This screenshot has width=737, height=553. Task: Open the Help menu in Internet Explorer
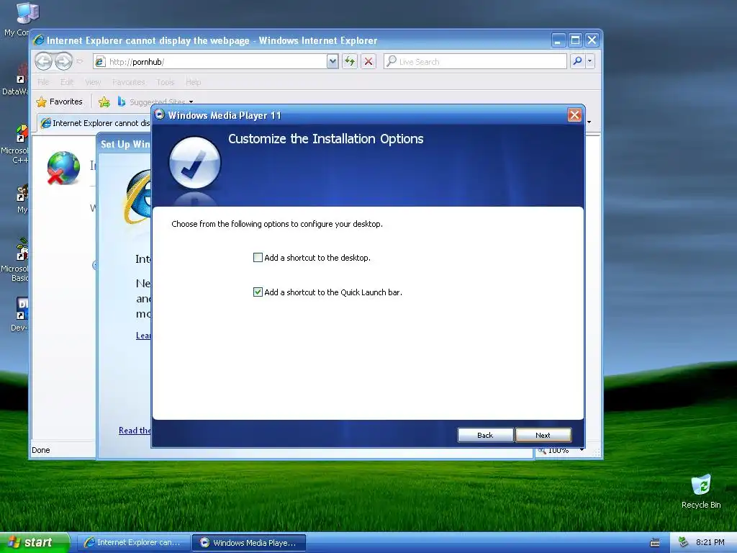click(193, 82)
